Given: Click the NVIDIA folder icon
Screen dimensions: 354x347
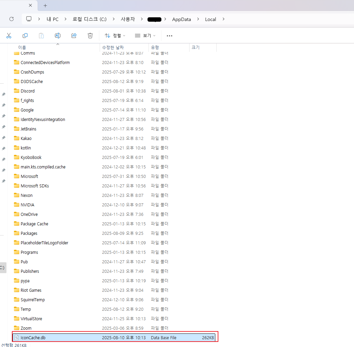Looking at the screenshot, I should pyautogui.click(x=17, y=204).
